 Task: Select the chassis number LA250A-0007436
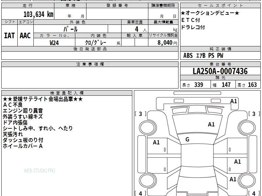click(x=220, y=71)
